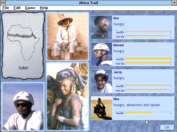The image size is (177, 132).
Task: Click the health label in Jazzy's card
Action: [x=120, y=86]
